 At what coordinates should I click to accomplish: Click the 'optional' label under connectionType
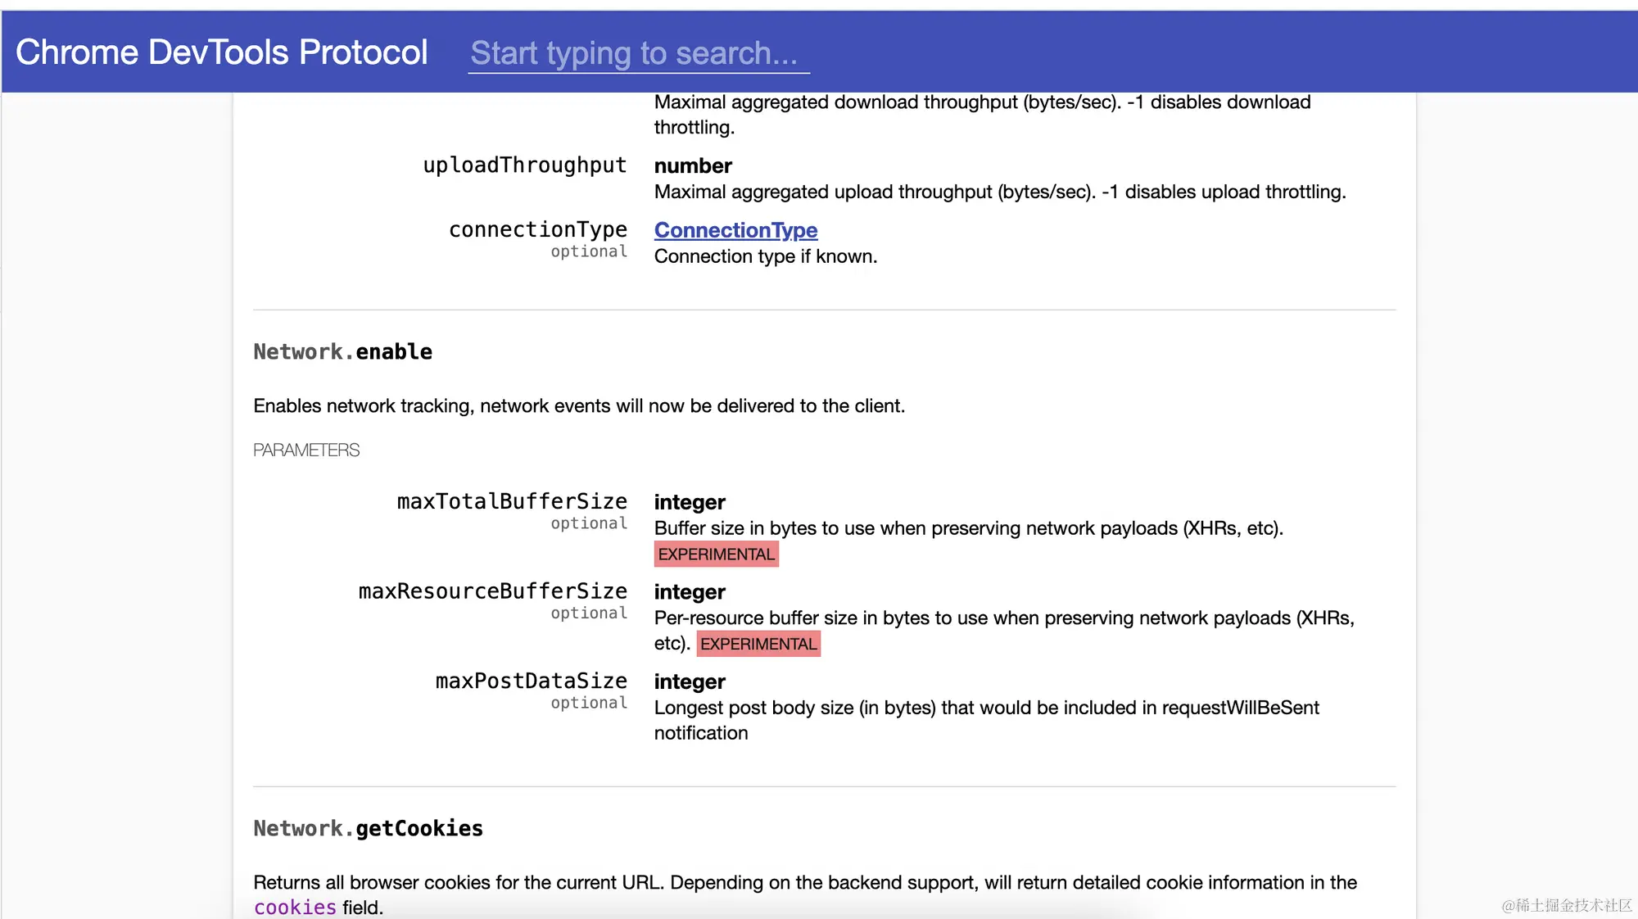(589, 251)
